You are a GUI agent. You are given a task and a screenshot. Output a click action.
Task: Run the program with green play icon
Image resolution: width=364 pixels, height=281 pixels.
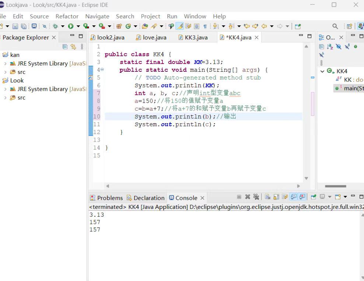click(x=71, y=26)
